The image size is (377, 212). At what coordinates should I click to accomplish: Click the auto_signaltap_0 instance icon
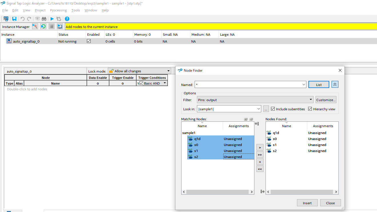9,41
